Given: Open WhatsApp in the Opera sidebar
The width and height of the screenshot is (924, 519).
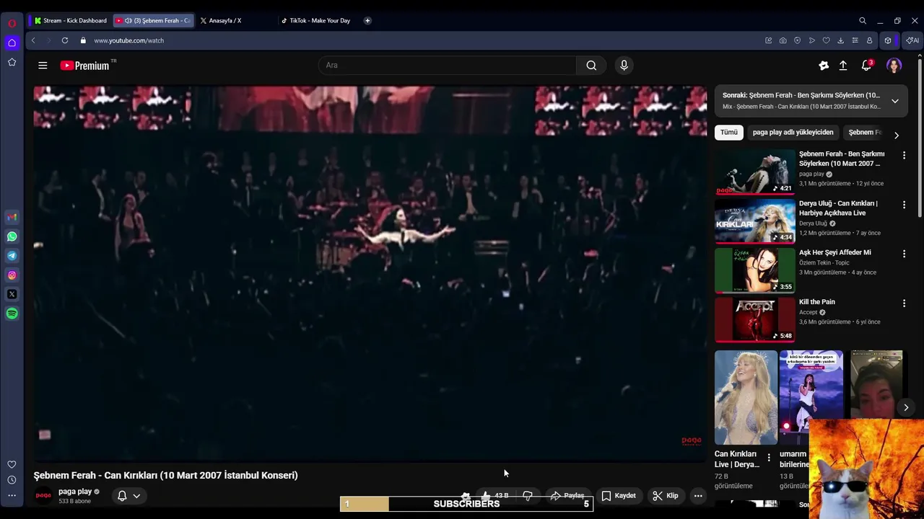Looking at the screenshot, I should tap(12, 236).
